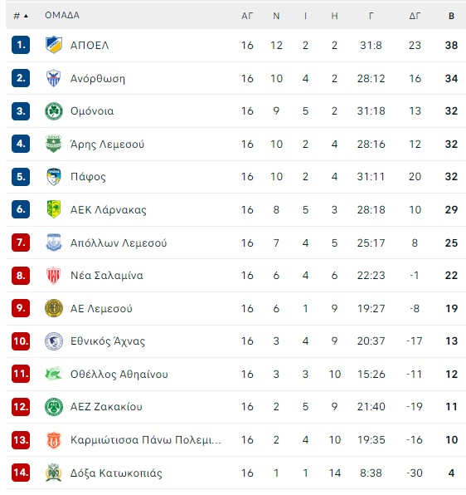Open Άρης Λεμεσού team crest
This screenshot has width=466, height=495.
click(54, 144)
